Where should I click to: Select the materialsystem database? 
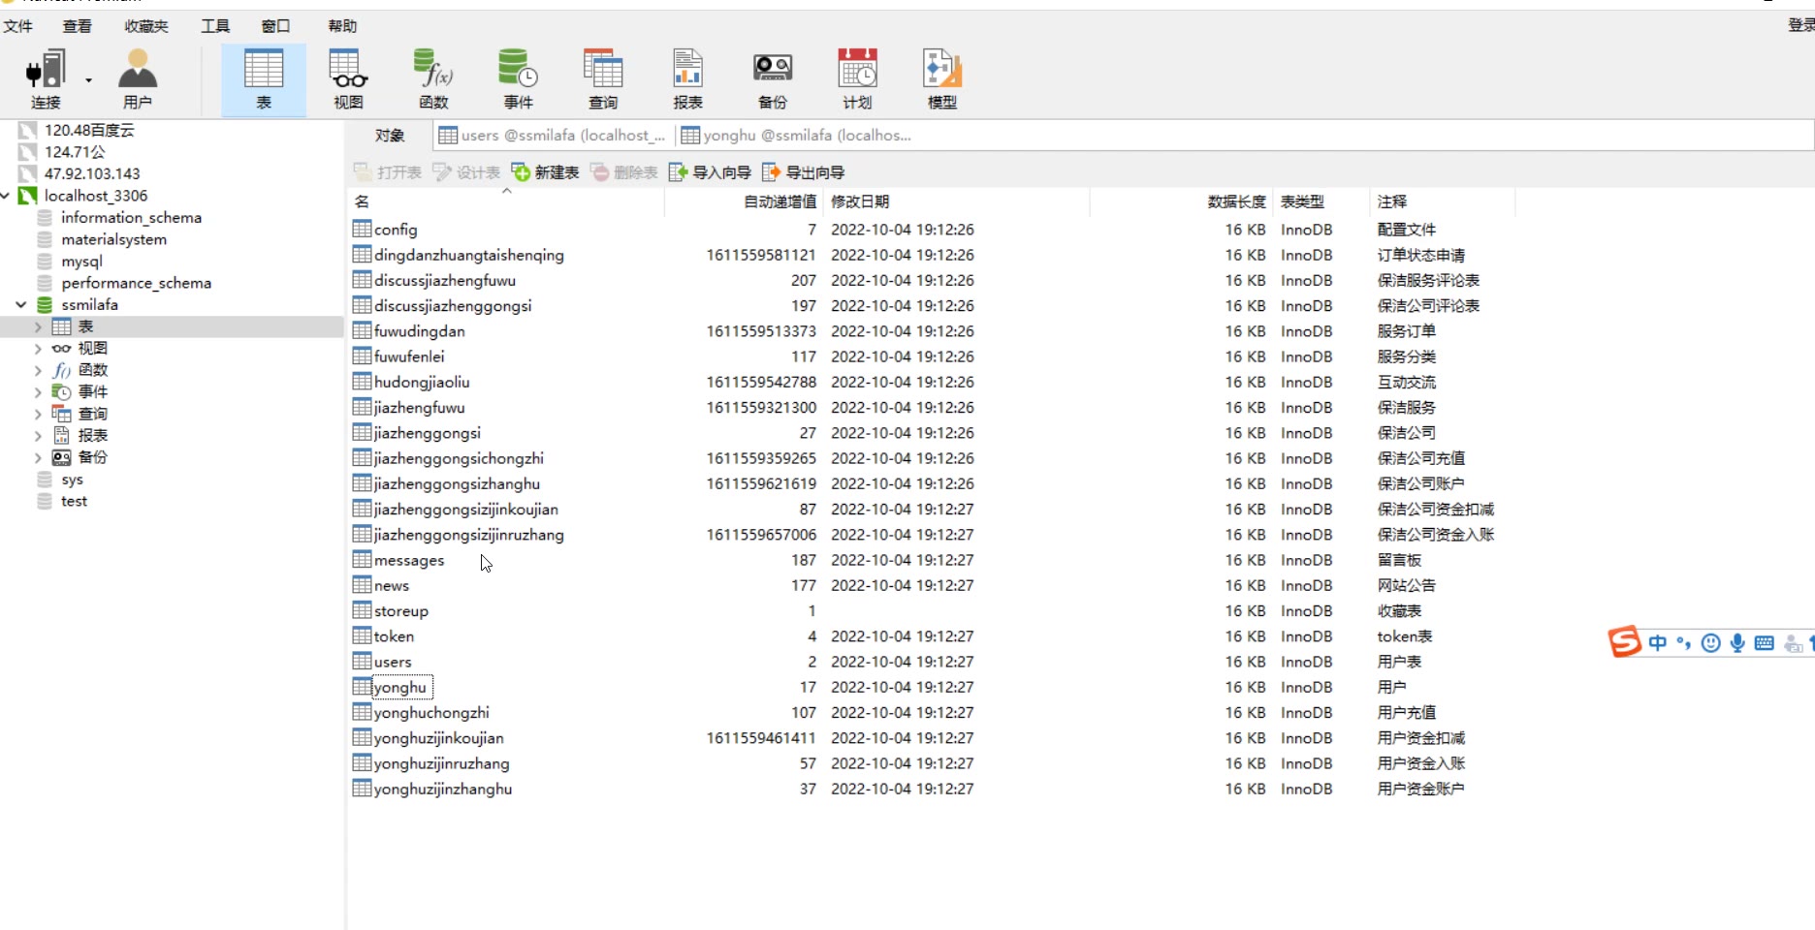[x=113, y=239]
